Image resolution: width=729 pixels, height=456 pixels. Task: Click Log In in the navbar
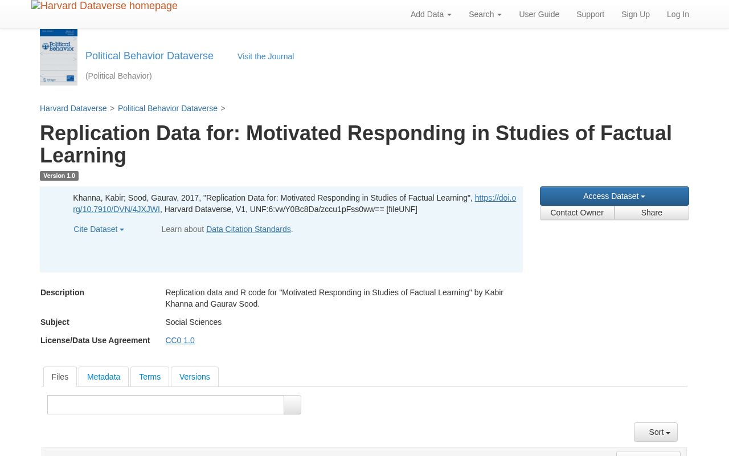678,14
